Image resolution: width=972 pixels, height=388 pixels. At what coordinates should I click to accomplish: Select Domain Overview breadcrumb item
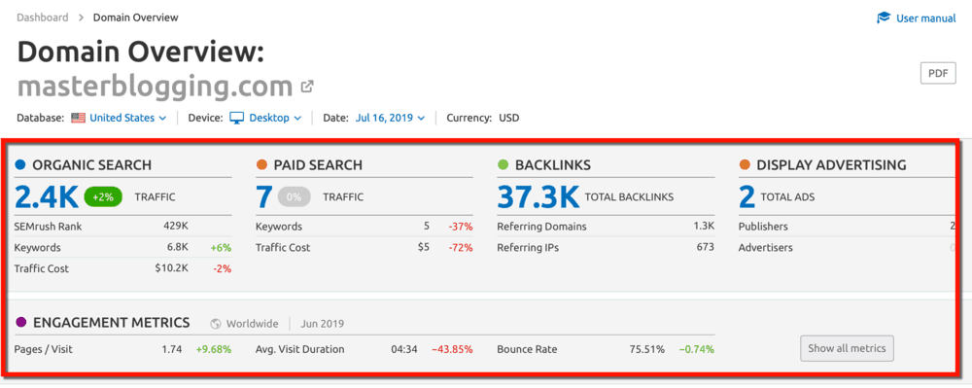136,18
